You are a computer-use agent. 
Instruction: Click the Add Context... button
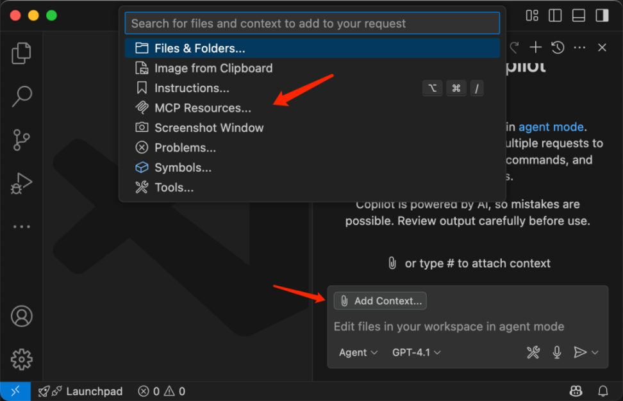[x=381, y=300]
